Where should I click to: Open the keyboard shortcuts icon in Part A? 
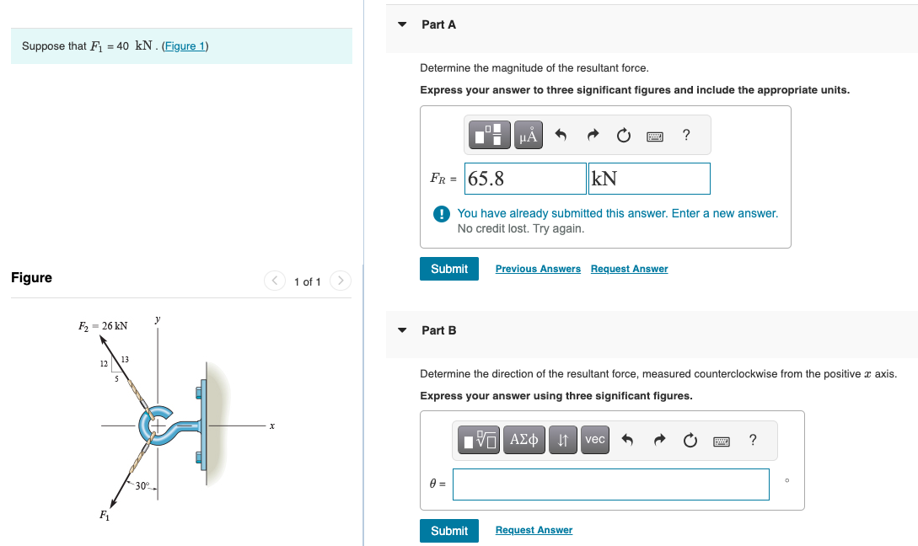[656, 135]
